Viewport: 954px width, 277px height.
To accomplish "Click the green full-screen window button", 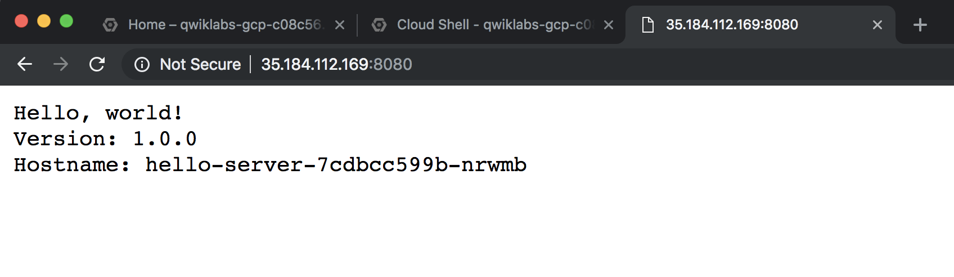I will click(x=66, y=21).
